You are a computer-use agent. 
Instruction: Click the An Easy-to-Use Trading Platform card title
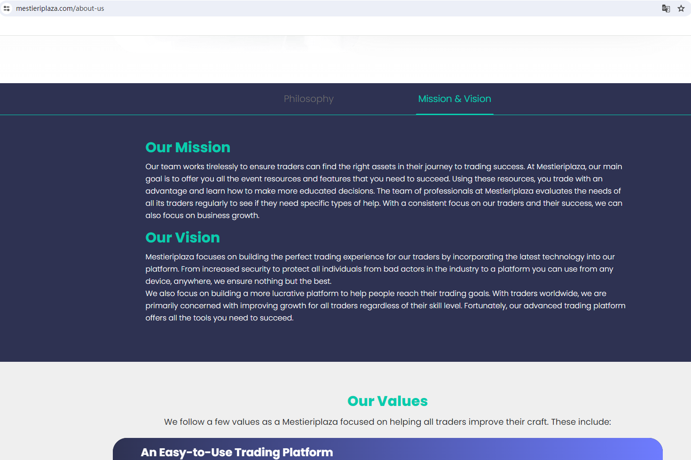(237, 452)
